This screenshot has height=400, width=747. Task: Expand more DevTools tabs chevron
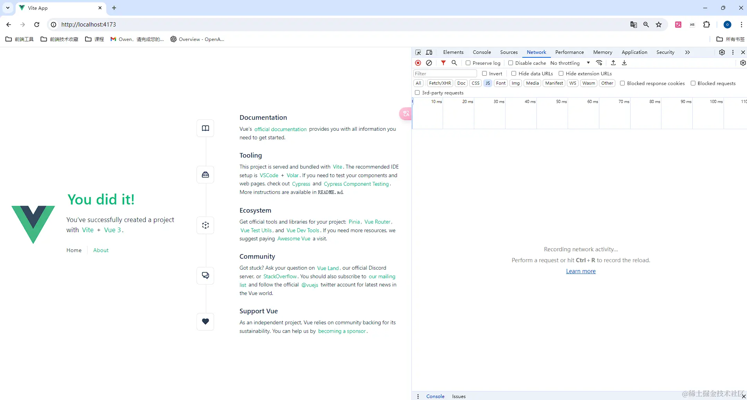point(688,52)
